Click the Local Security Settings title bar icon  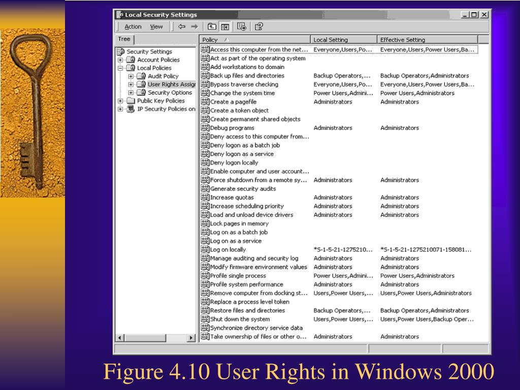click(119, 15)
